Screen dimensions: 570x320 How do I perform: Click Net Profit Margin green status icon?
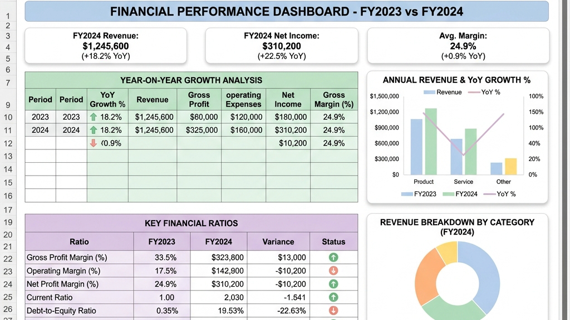click(333, 284)
